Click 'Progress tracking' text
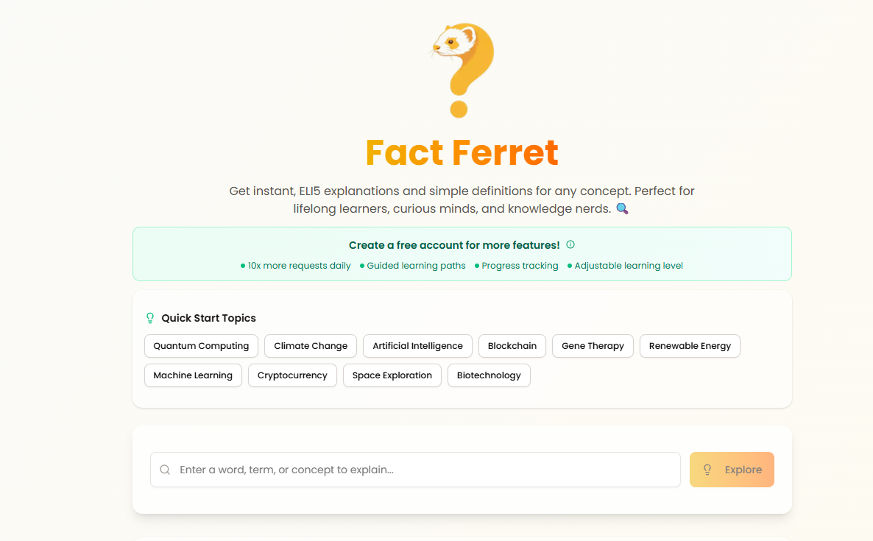 pyautogui.click(x=520, y=266)
